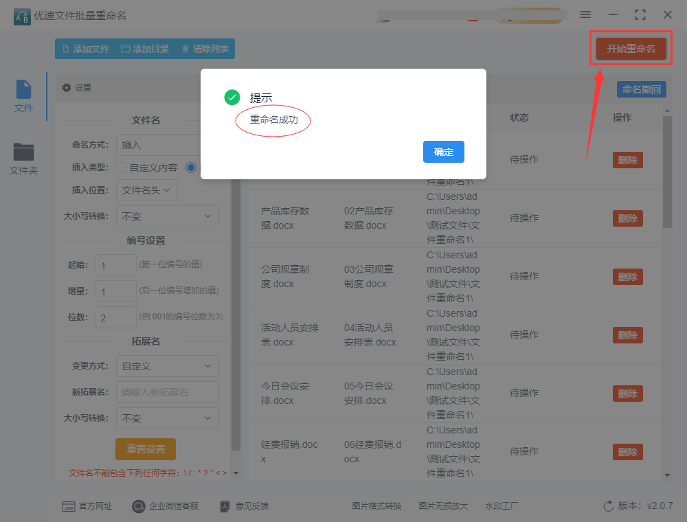
Task: Open the 大小写转换 dropdown under 拓展名
Action: 167,418
